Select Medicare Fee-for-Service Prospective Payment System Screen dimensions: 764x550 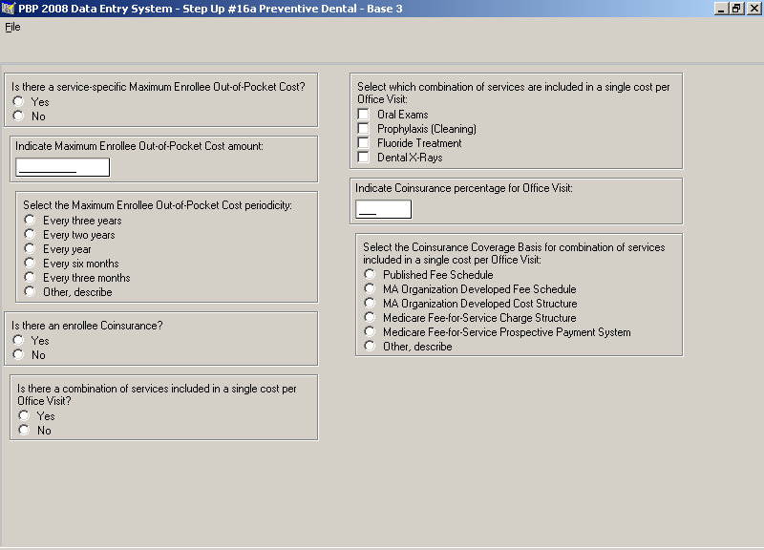370,331
